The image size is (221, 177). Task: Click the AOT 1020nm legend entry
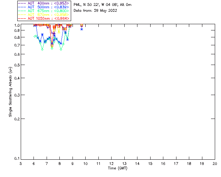coord(44,18)
